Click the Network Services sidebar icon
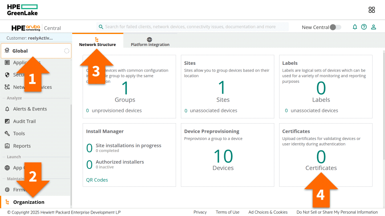This screenshot has height=216, width=385. 7,87
